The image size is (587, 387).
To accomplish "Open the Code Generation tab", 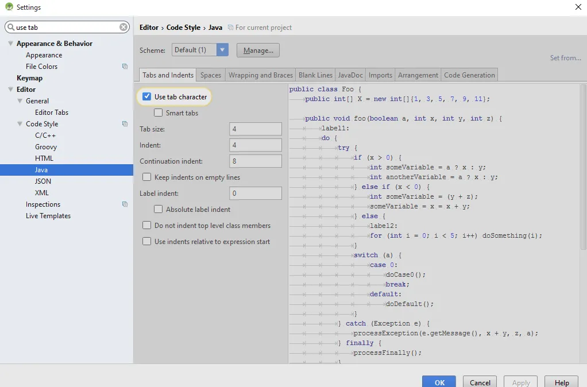I will pos(469,75).
